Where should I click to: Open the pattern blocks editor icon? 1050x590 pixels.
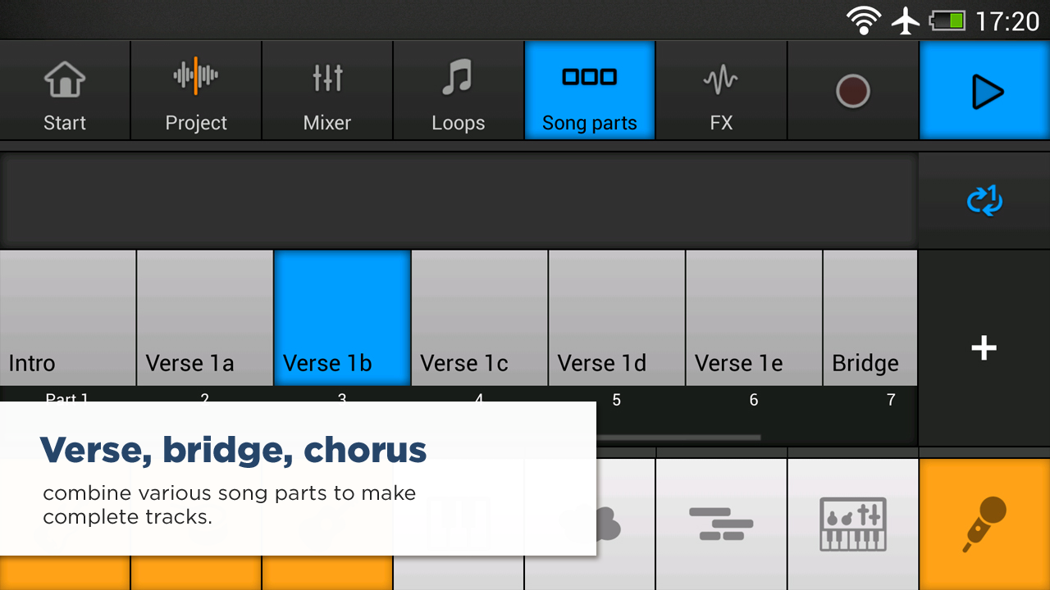[x=721, y=523]
